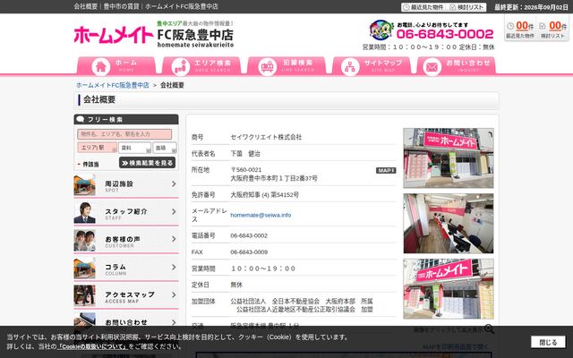Open the お問い合わせ navigation tab
Image resolution: width=573 pixels, height=358 pixels.
tap(457, 65)
